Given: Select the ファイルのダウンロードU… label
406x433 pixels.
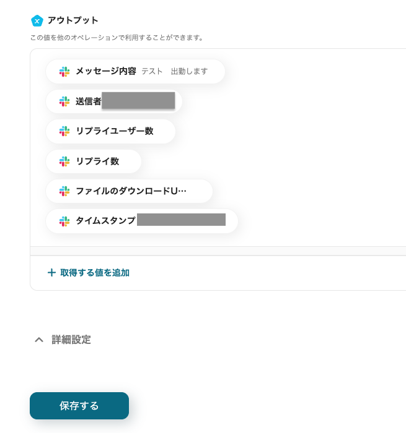Looking at the screenshot, I should pyautogui.click(x=131, y=191).
